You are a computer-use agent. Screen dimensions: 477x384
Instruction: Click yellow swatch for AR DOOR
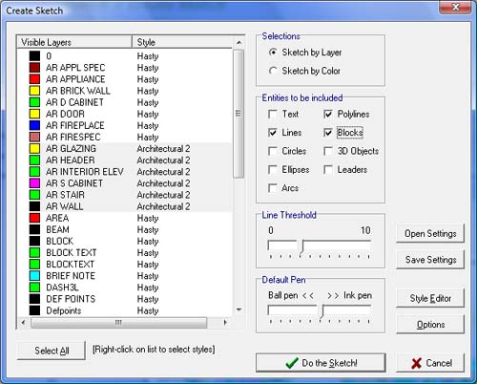click(x=34, y=114)
